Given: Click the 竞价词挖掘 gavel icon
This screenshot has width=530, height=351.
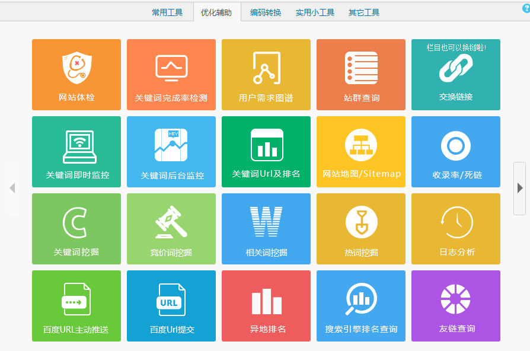Looking at the screenshot, I should tap(171, 222).
